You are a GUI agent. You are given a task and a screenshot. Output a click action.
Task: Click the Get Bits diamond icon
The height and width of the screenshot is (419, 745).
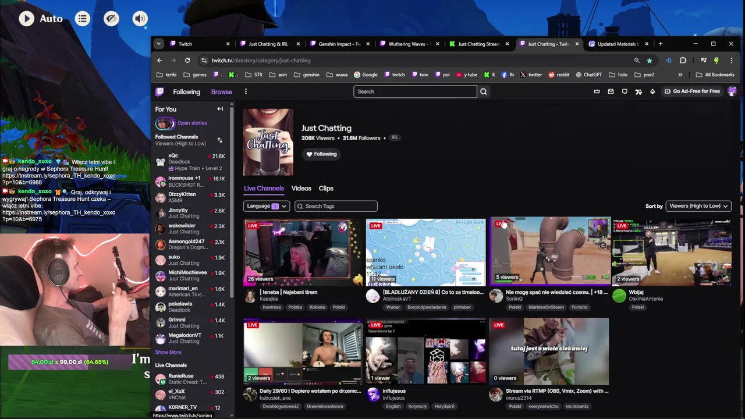(652, 91)
